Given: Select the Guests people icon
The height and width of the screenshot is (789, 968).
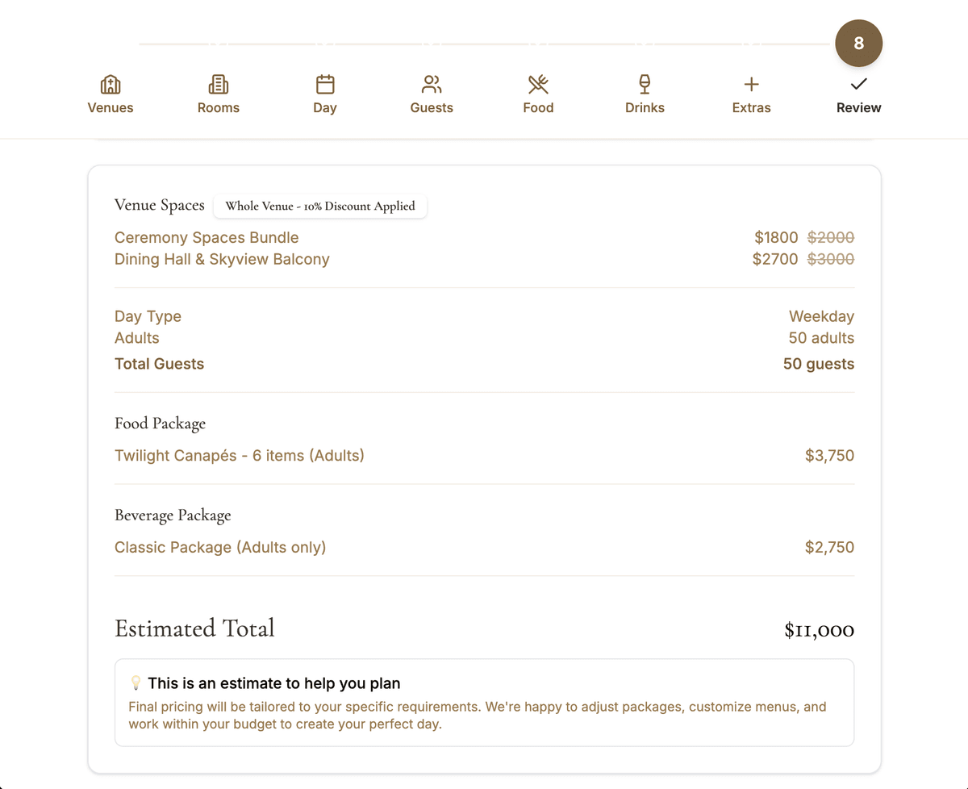Looking at the screenshot, I should coord(432,83).
